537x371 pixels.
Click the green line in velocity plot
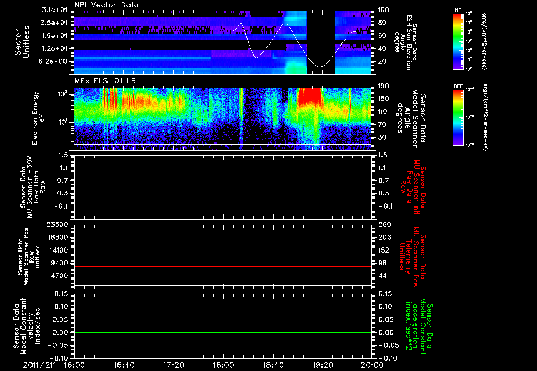pos(222,332)
